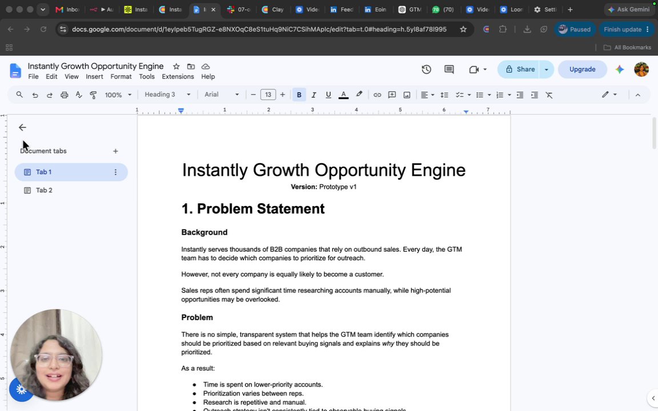
Task: Click the font size field
Action: tap(268, 95)
